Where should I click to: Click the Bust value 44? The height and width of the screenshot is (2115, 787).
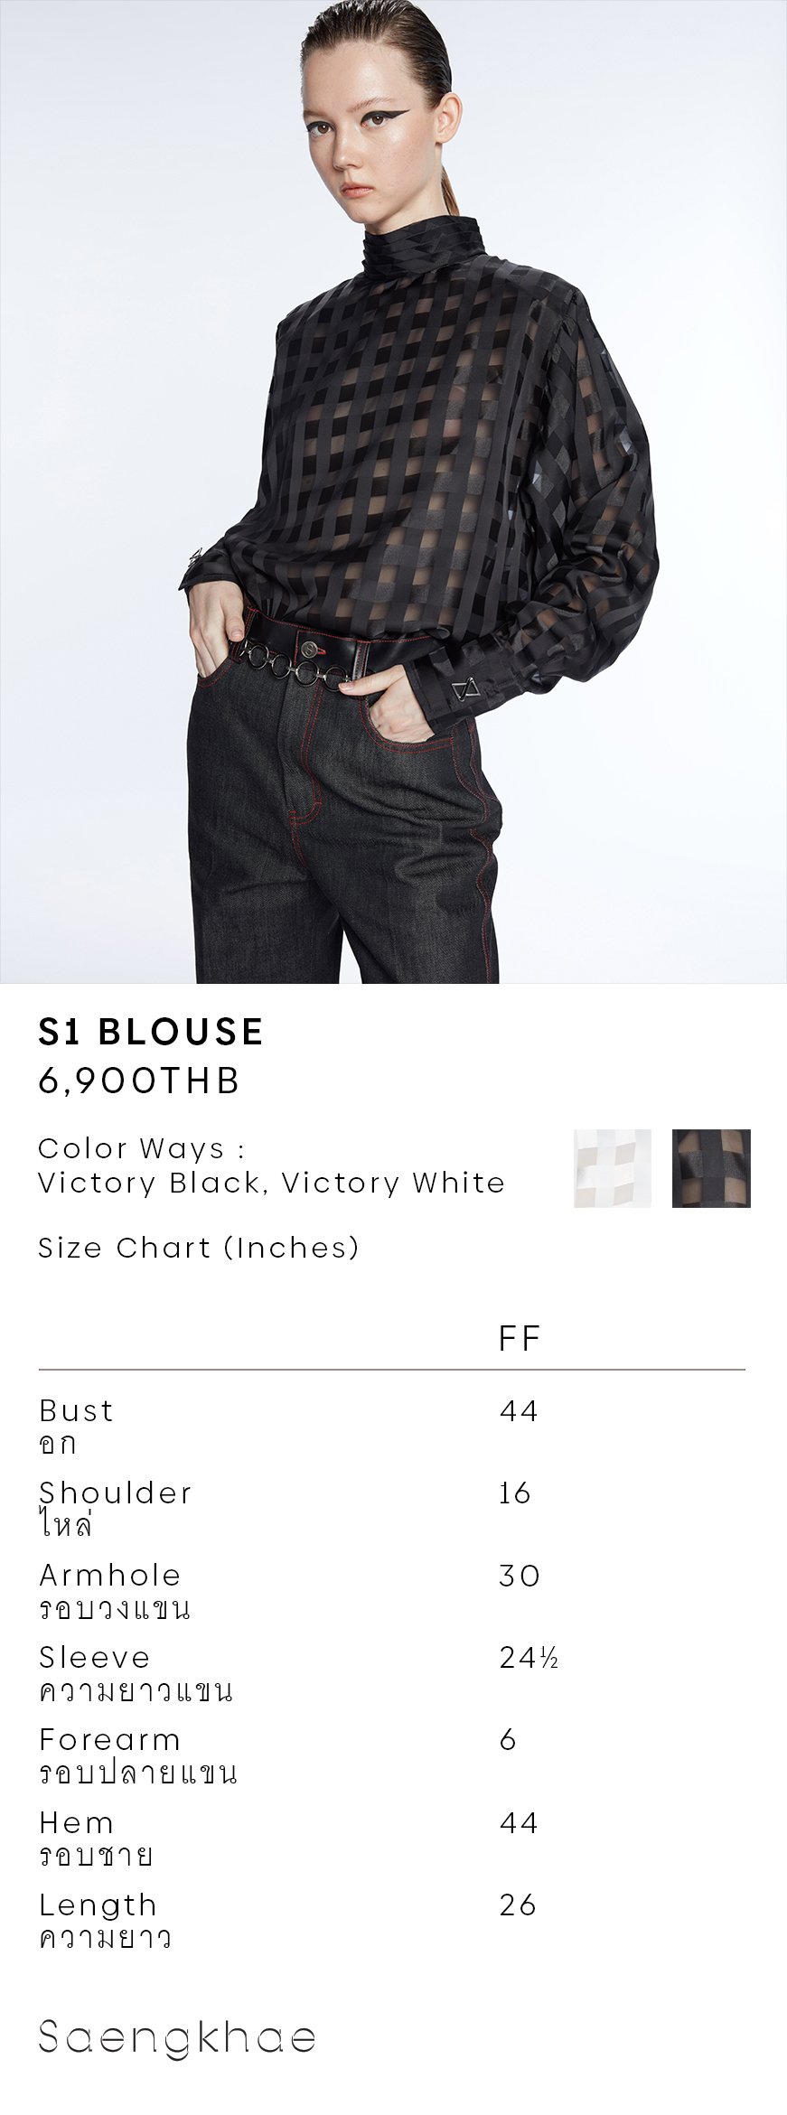pos(519,1410)
